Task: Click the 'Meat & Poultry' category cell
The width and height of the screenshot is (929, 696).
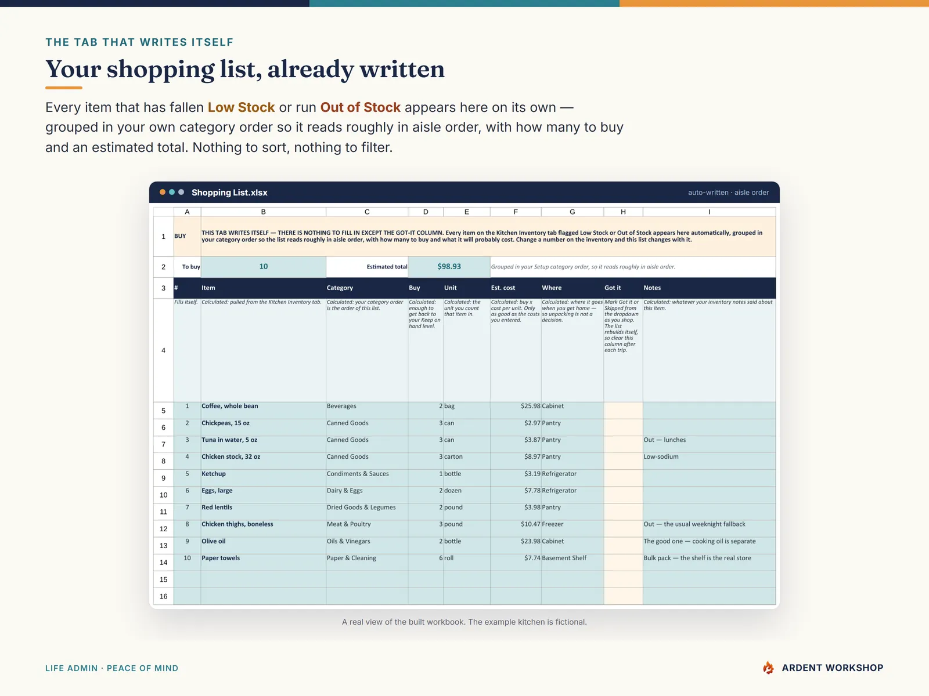Action: pyautogui.click(x=367, y=528)
